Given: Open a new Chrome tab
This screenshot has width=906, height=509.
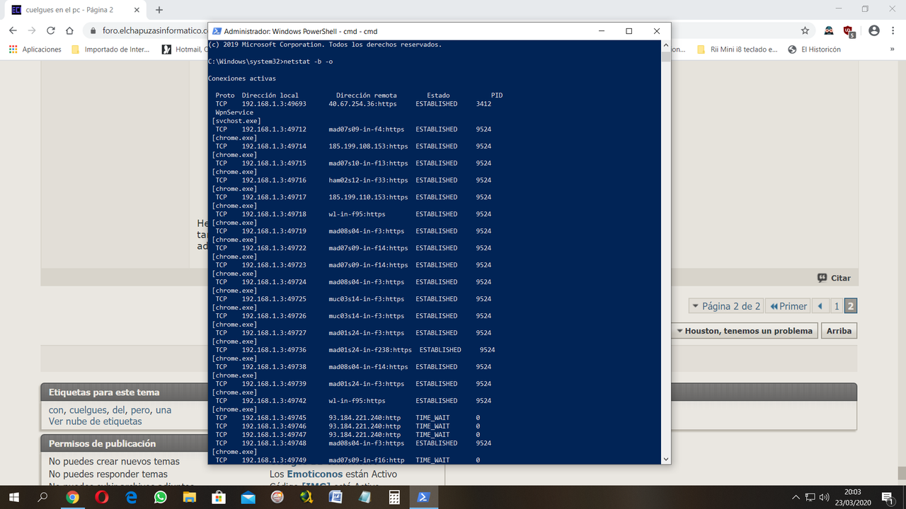Looking at the screenshot, I should tap(159, 10).
